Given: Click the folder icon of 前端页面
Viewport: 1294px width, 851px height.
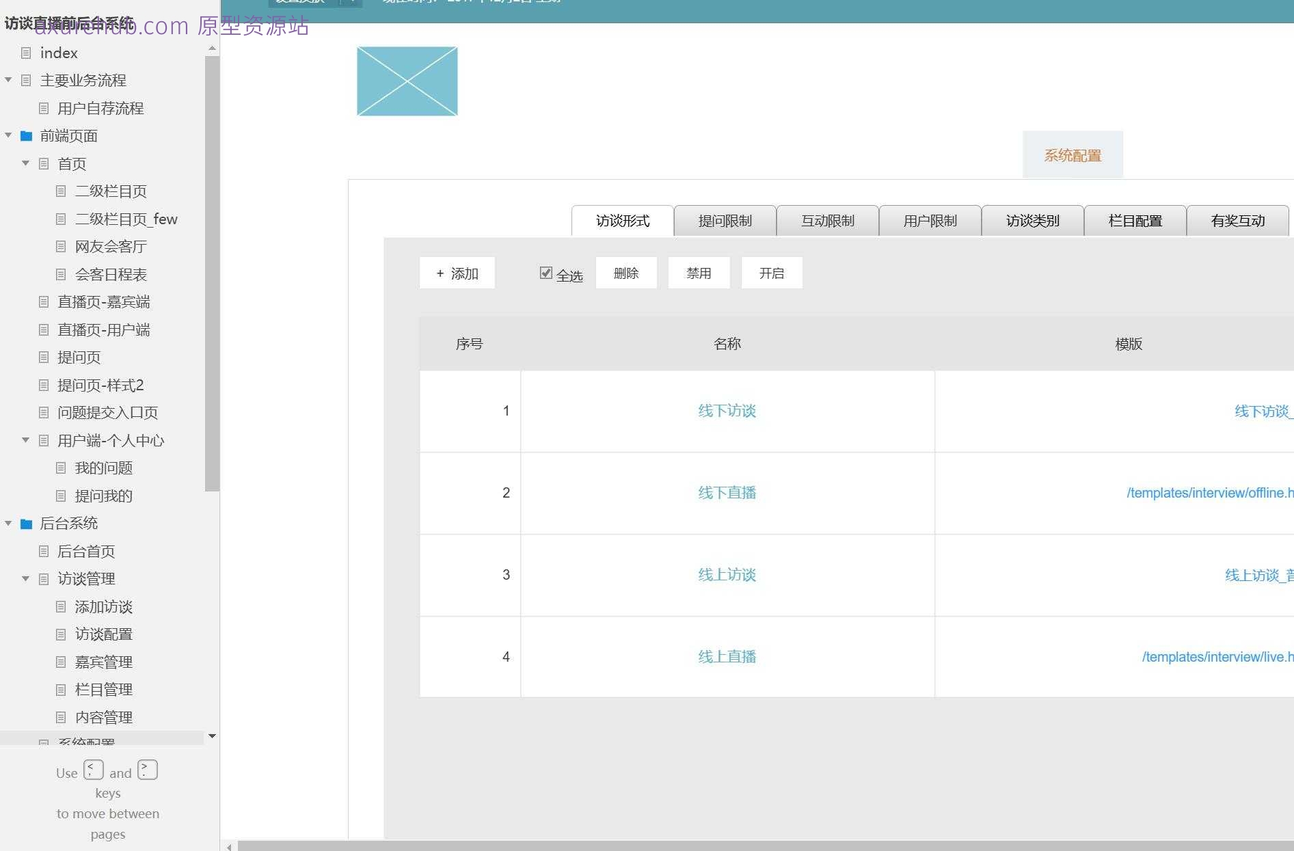Looking at the screenshot, I should pos(26,136).
